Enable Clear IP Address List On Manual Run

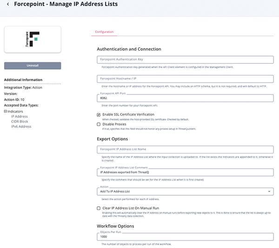click(99, 208)
